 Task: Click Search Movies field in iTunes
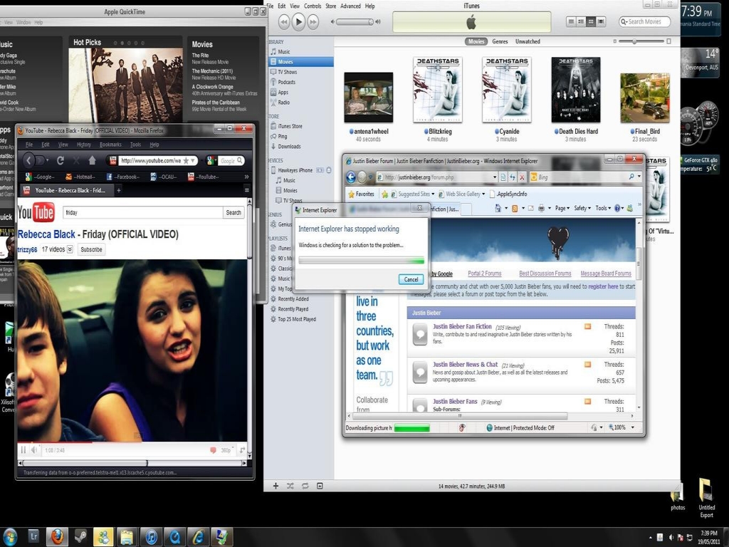coord(645,22)
